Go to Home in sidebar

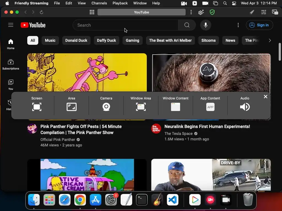pyautogui.click(x=11, y=44)
